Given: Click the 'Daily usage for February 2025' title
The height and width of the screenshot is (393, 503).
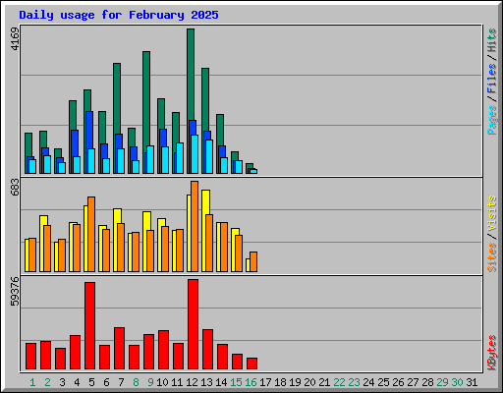Looking at the screenshot, I should tap(119, 15).
